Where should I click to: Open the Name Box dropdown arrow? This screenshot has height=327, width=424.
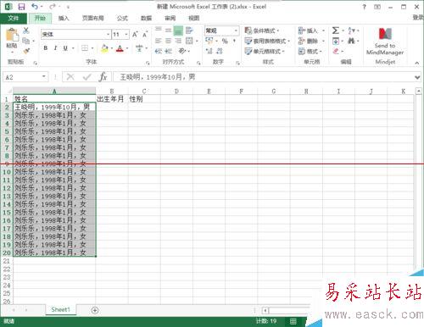point(44,76)
